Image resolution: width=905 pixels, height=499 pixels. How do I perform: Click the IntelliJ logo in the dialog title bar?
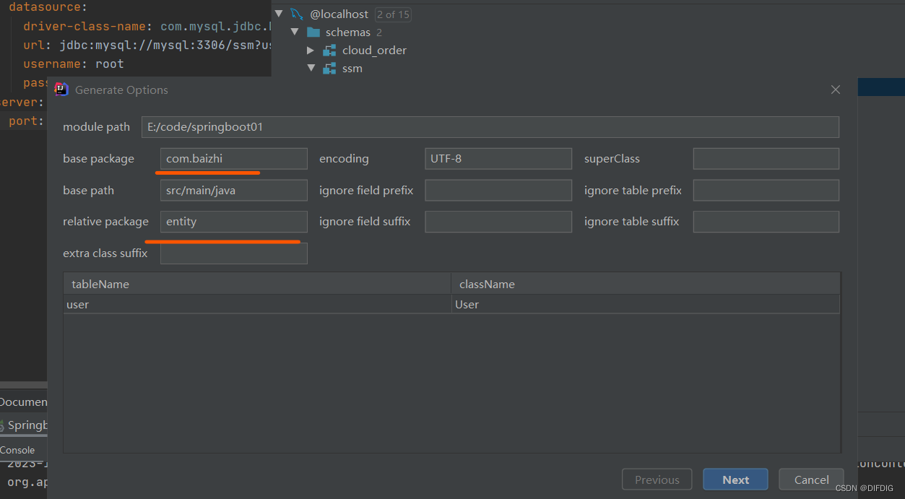coord(61,89)
